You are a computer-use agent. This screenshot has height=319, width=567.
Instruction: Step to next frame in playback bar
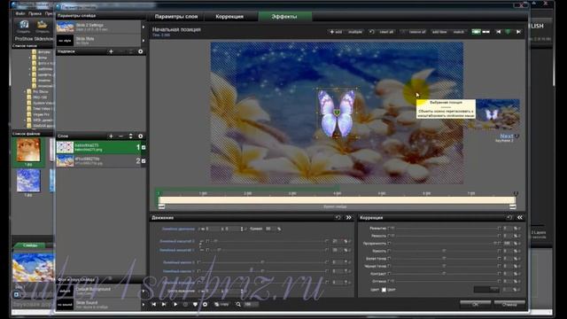[164, 305]
